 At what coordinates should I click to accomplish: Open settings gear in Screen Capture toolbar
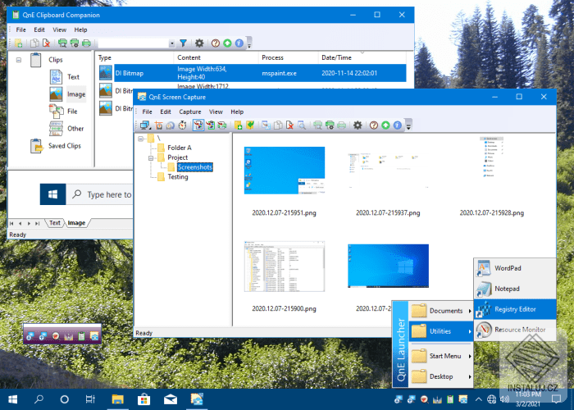pyautogui.click(x=357, y=125)
